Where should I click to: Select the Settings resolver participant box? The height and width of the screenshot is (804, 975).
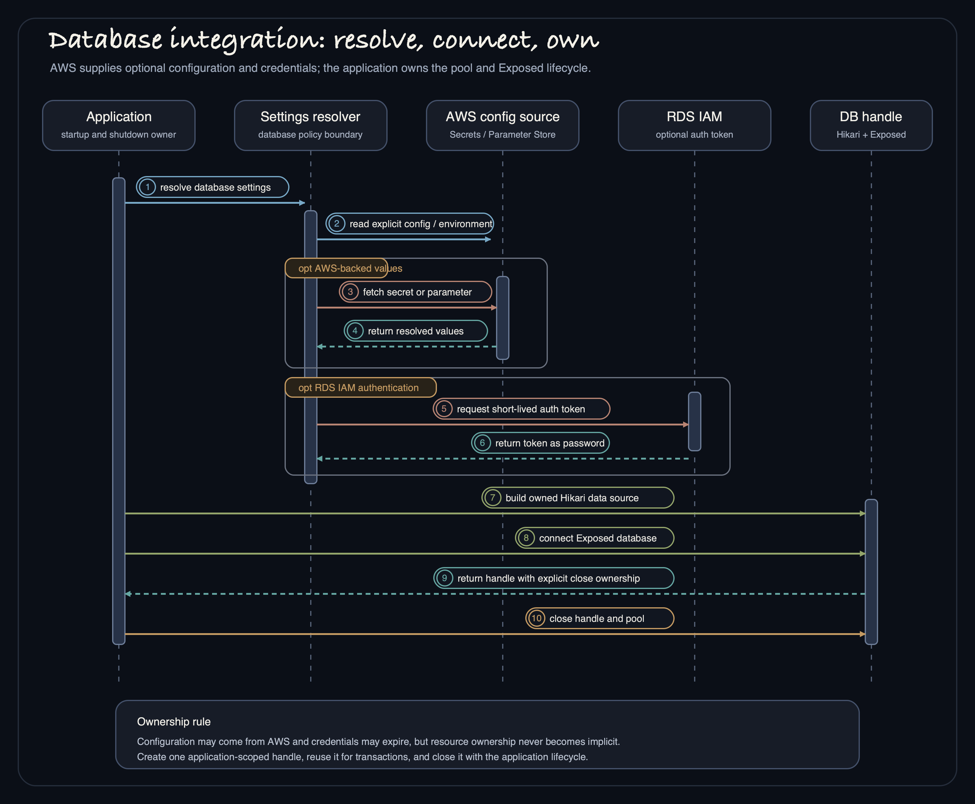[310, 125]
